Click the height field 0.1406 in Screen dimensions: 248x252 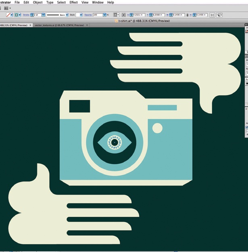pyautogui.click(x=202, y=15)
